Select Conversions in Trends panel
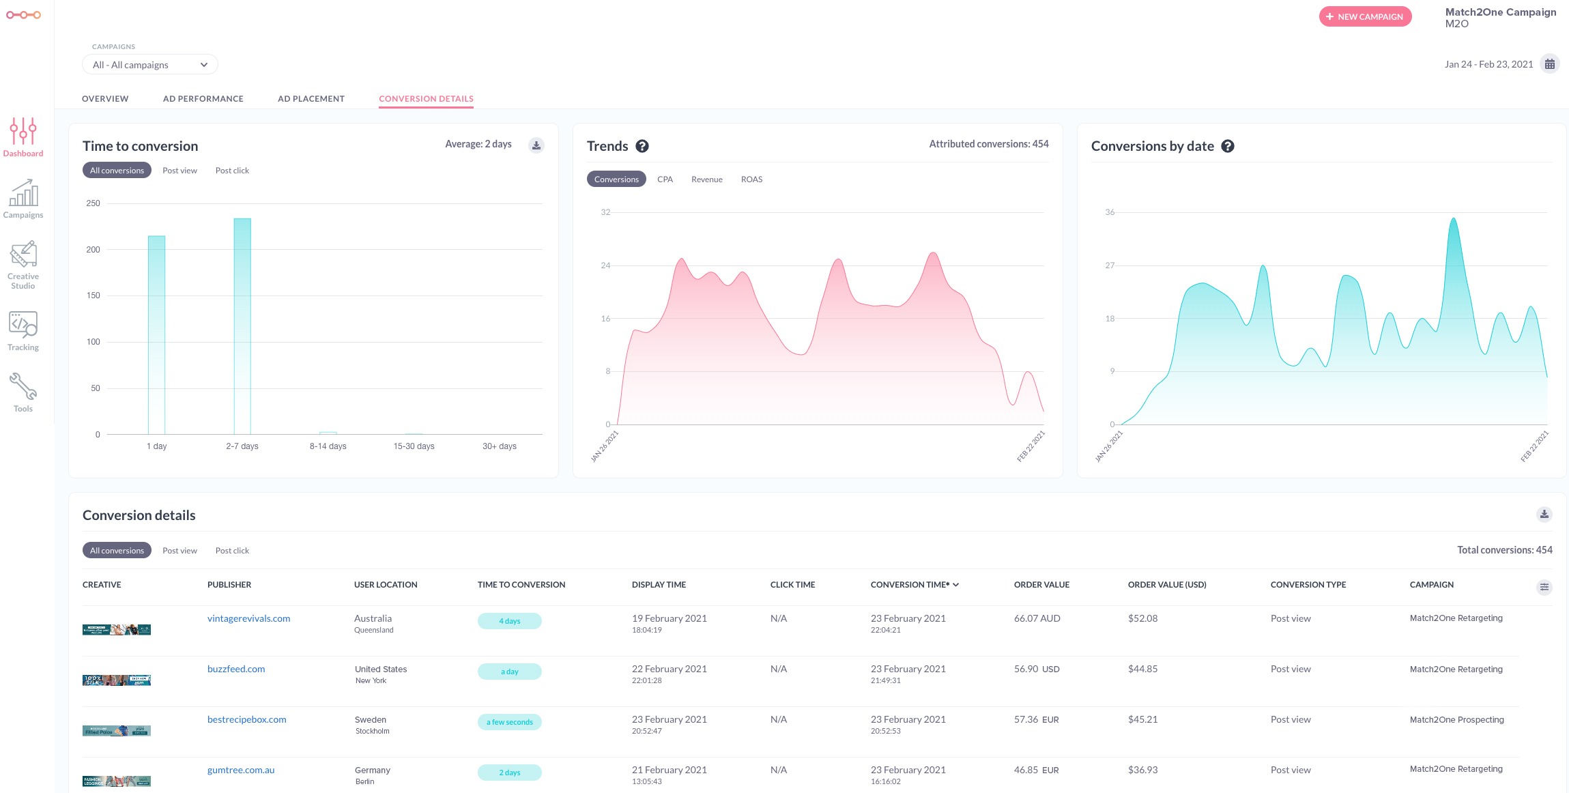Viewport: 1569px width, 793px height. pyautogui.click(x=616, y=179)
